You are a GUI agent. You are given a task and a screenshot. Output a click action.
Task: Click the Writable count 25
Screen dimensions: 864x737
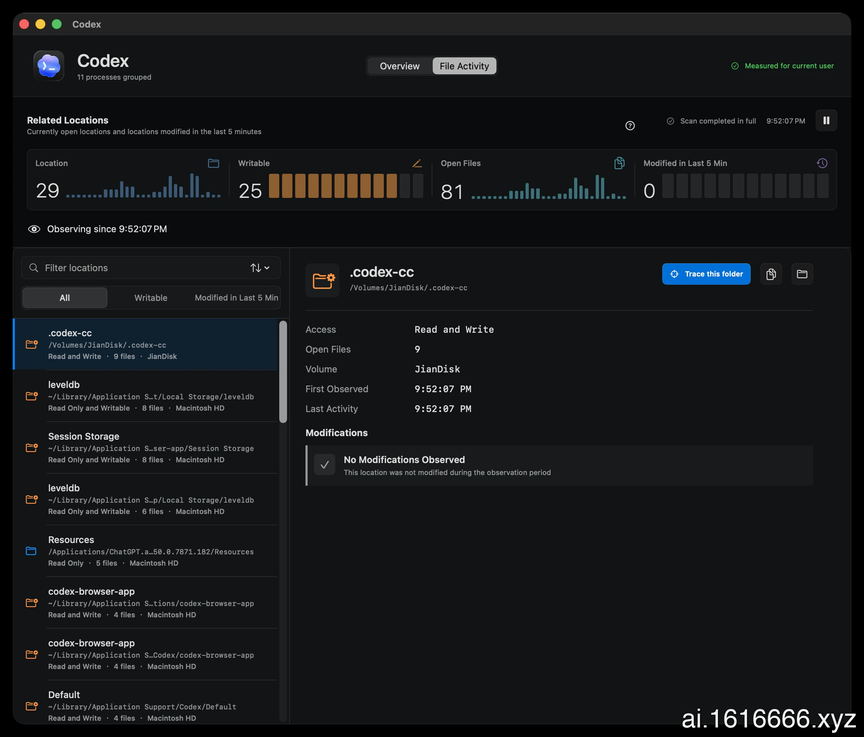[250, 191]
